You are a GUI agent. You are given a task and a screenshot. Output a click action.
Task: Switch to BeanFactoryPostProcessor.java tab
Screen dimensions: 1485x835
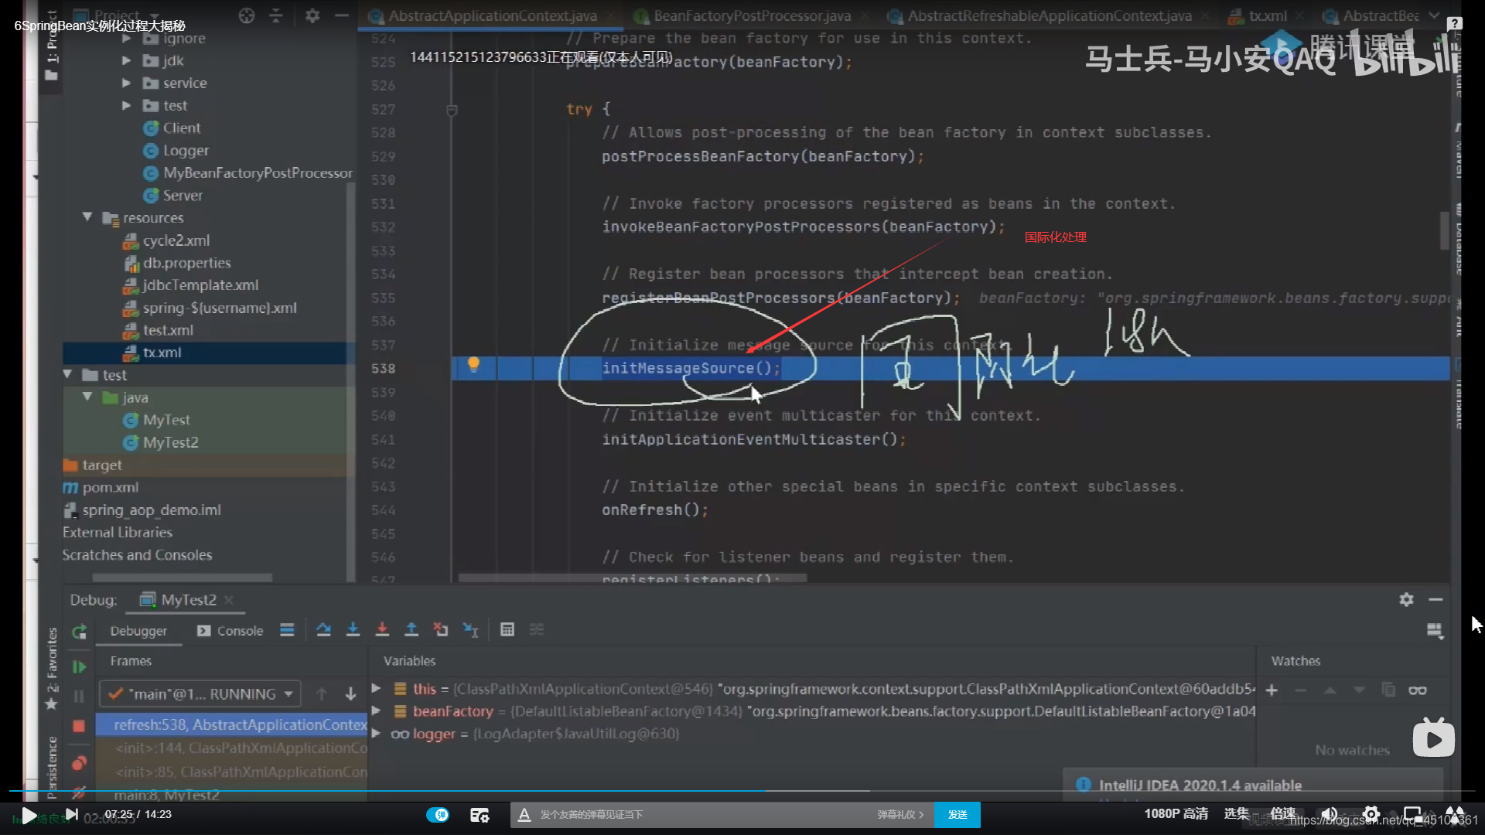click(752, 15)
